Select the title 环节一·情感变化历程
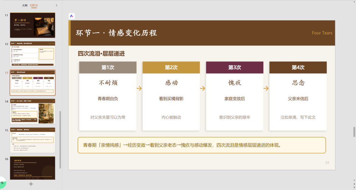The width and height of the screenshot is (356, 190). (116, 33)
